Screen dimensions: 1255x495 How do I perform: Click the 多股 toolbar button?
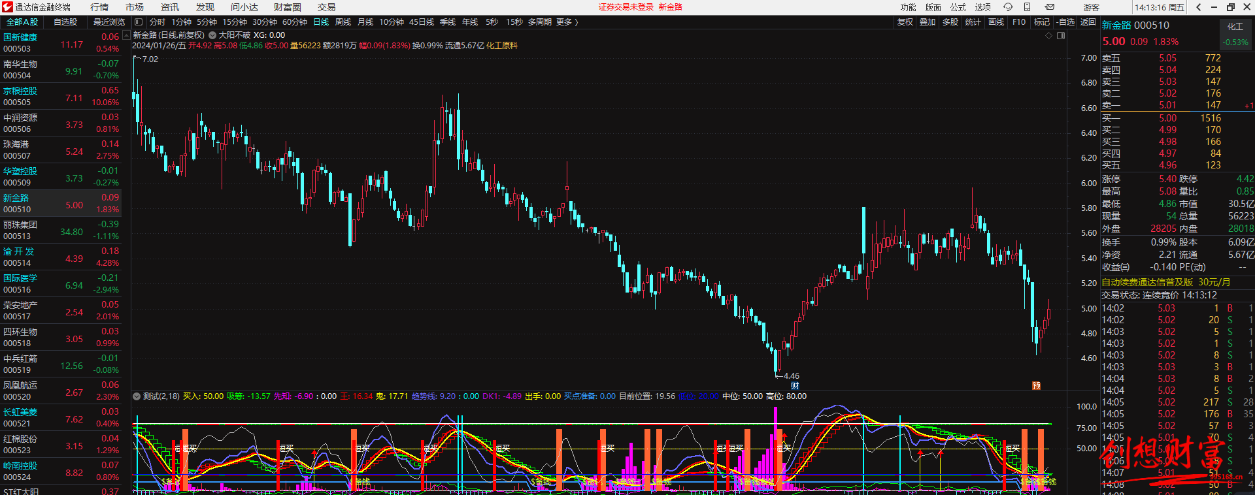point(950,22)
